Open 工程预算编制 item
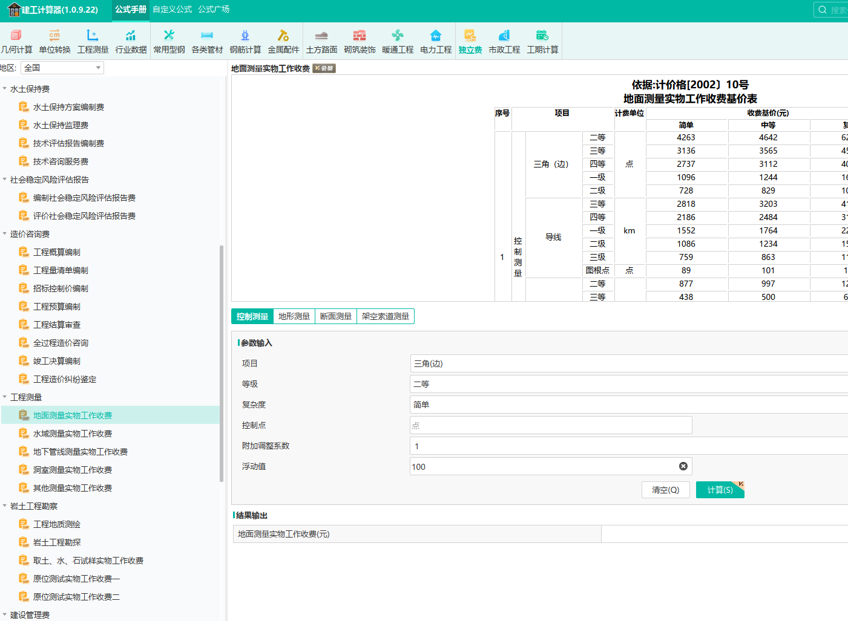The width and height of the screenshot is (848, 621). click(57, 307)
